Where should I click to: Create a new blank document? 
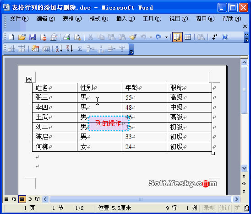11,37
